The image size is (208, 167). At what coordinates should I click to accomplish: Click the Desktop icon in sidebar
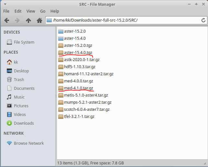tap(9, 71)
